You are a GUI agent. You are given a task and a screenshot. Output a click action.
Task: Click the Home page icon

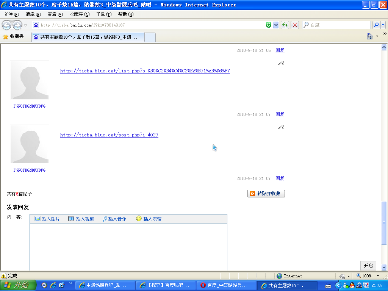click(370, 36)
